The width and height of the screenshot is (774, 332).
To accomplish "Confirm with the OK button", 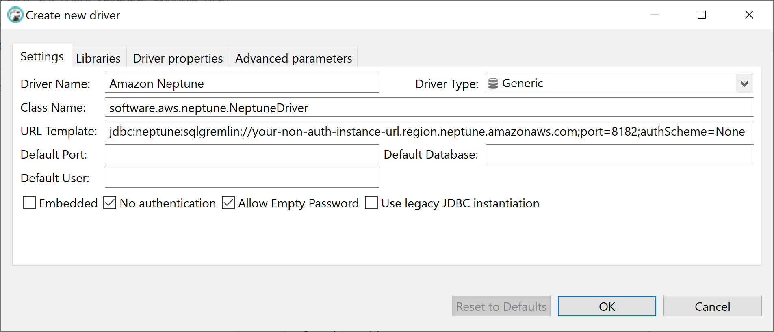I will click(x=607, y=306).
